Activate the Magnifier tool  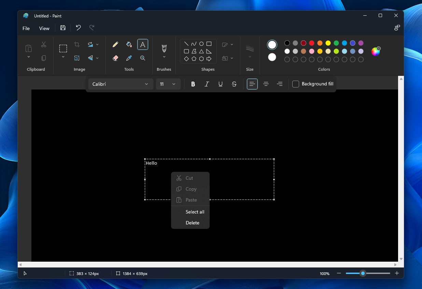pyautogui.click(x=143, y=58)
